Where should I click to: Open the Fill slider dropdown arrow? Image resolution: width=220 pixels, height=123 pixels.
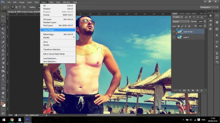point(205,26)
